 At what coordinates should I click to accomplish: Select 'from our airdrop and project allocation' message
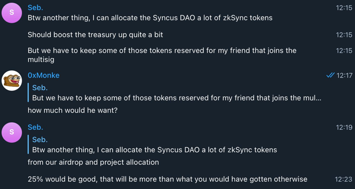(93, 162)
